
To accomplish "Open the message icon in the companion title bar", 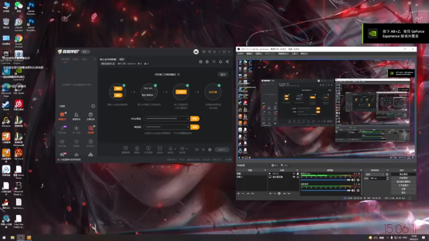I will [204, 51].
